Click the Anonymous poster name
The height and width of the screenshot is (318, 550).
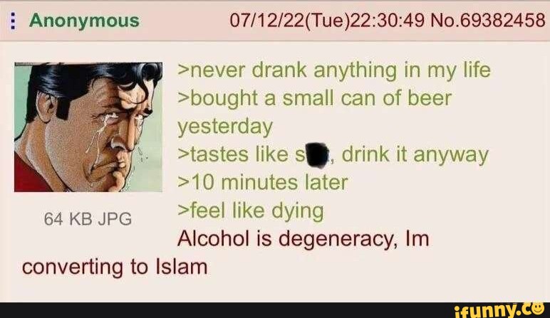click(84, 21)
